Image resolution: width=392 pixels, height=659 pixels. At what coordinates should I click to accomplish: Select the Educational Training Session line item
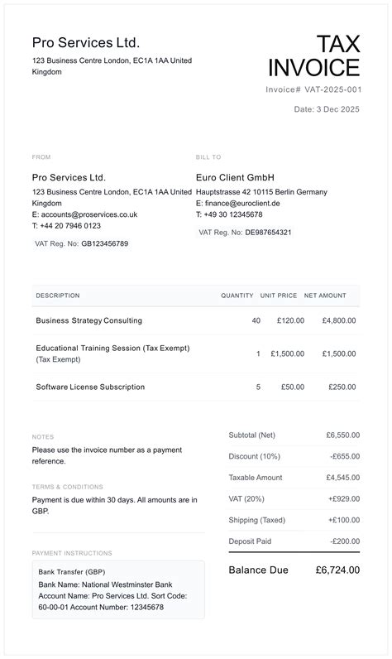point(195,354)
